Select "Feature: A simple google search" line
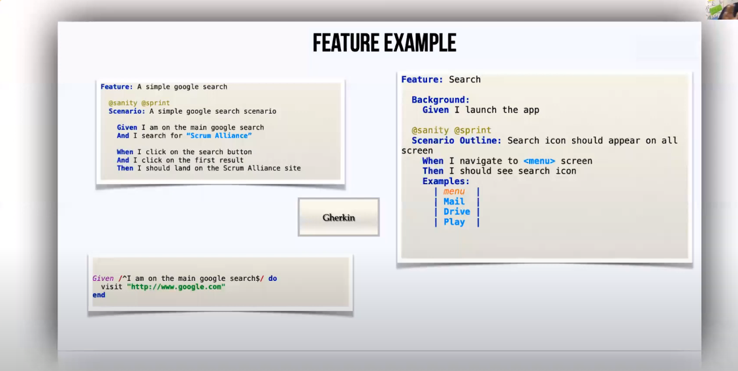 [x=164, y=87]
